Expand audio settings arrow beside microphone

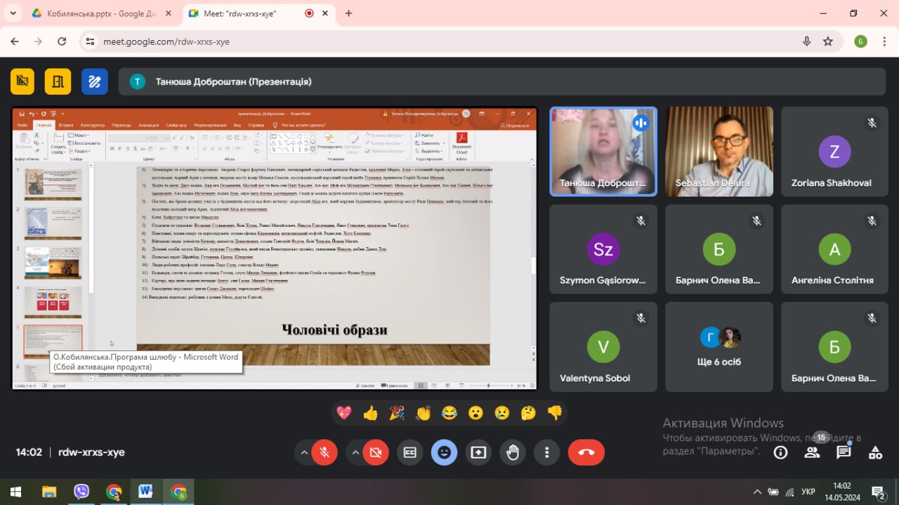pos(303,452)
